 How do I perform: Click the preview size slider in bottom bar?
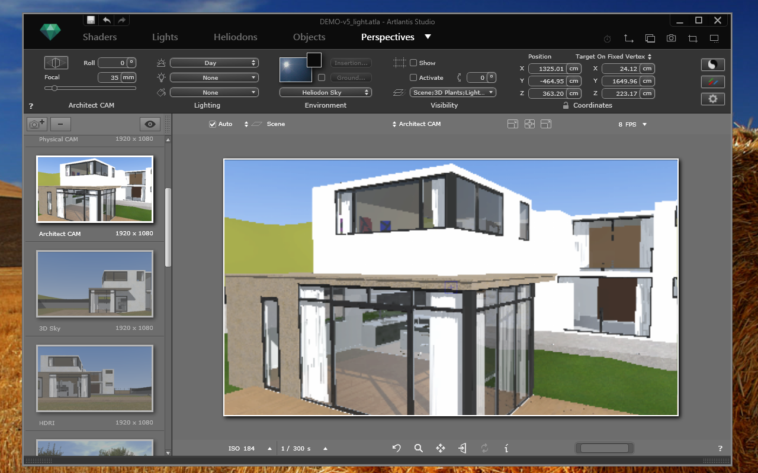coord(604,448)
